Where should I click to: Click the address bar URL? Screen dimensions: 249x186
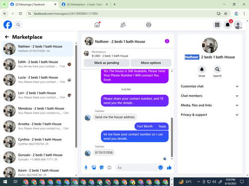[66, 13]
